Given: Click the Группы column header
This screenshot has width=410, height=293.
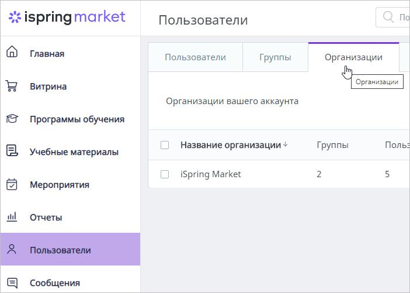Looking at the screenshot, I should (x=332, y=145).
